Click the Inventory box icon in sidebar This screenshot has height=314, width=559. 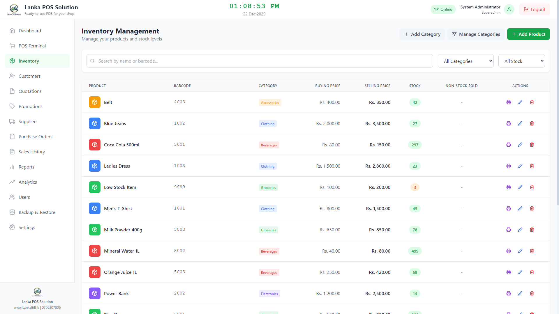12,61
